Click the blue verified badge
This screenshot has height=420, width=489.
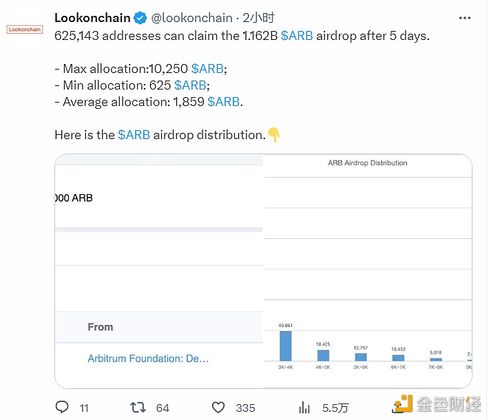point(139,17)
